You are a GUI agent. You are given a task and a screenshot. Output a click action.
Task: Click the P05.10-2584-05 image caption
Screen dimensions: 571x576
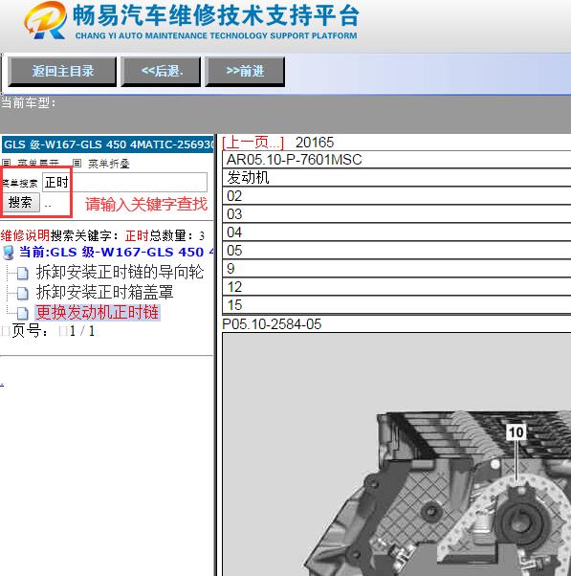tap(272, 324)
